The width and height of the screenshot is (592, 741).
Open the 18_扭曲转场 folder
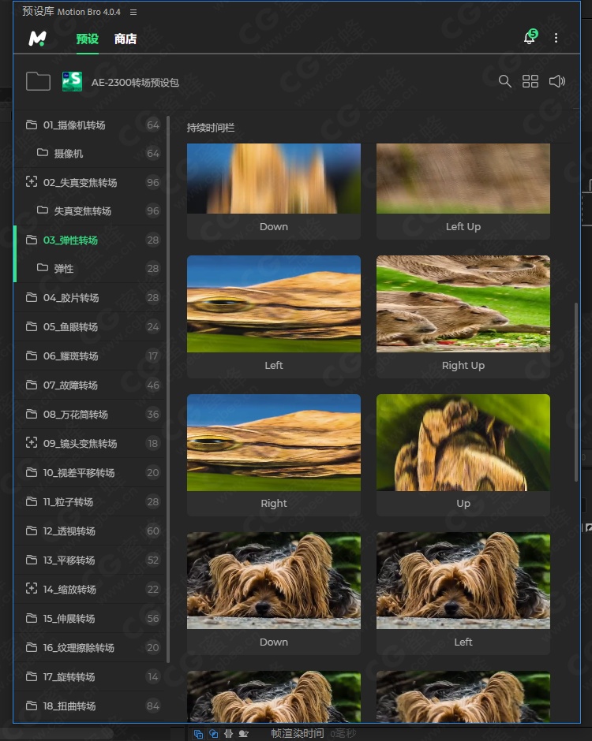pos(90,706)
